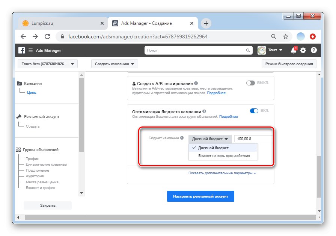The width and height of the screenshot is (336, 236).
Task: Disable Оптимизация бюджета кампании toggle
Action: click(254, 111)
